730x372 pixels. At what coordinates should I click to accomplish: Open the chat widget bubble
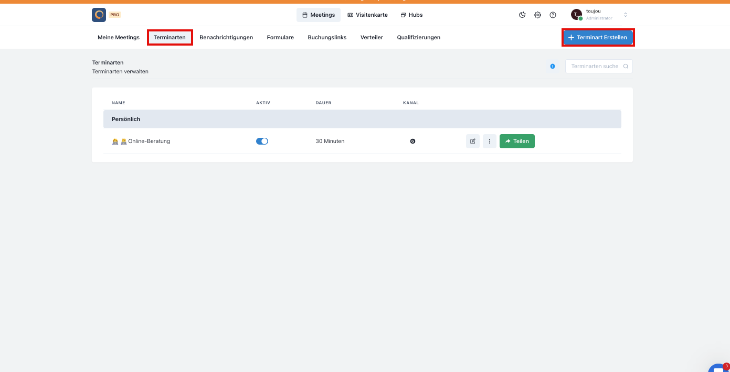718,368
